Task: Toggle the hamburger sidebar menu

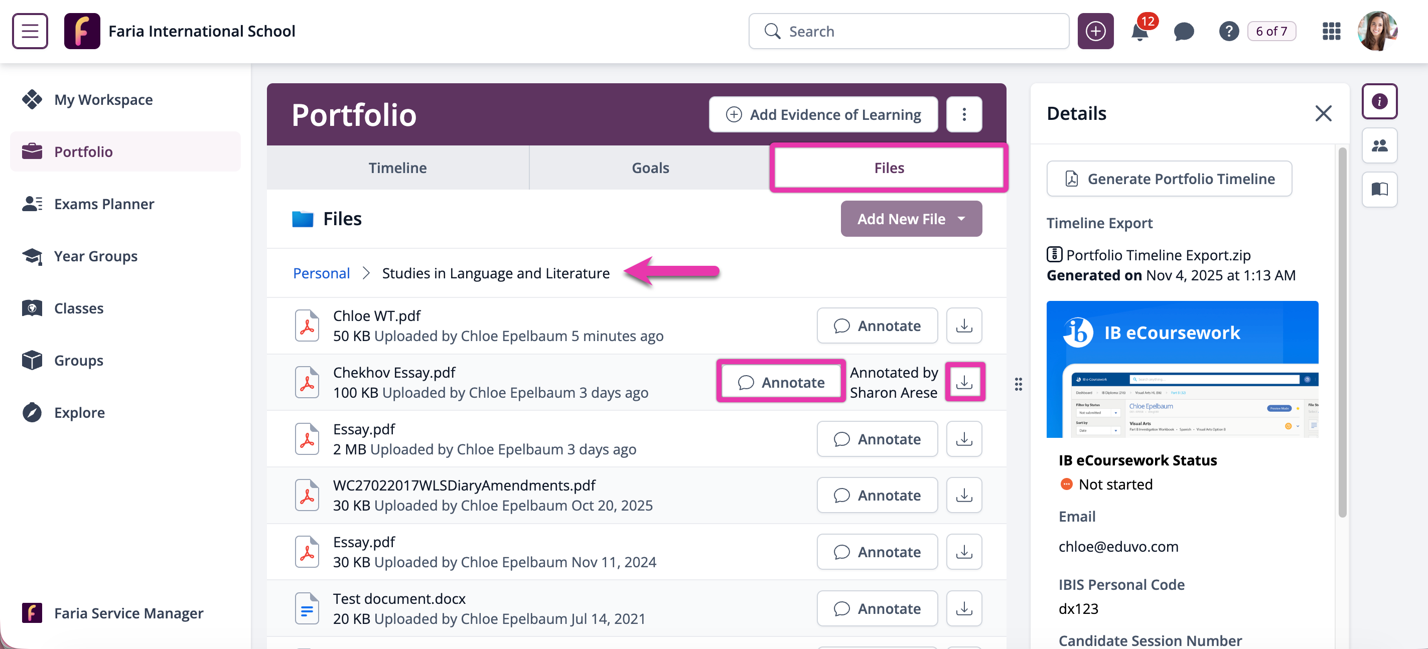Action: coord(30,32)
